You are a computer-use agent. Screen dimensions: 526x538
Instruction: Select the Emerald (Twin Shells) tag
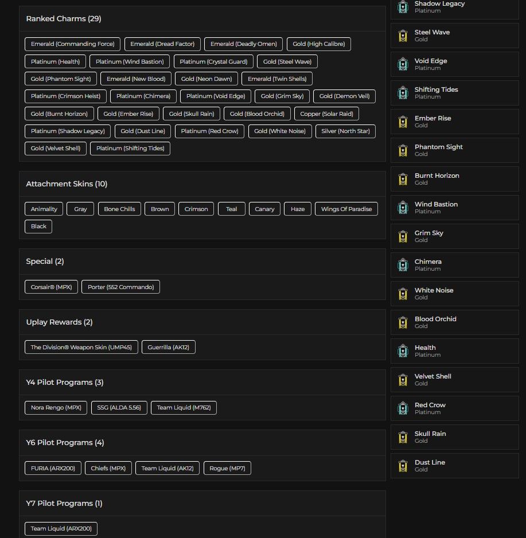(x=277, y=79)
